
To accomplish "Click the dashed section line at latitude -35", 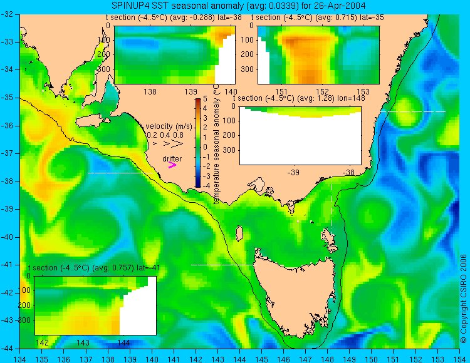I will click(x=413, y=111).
